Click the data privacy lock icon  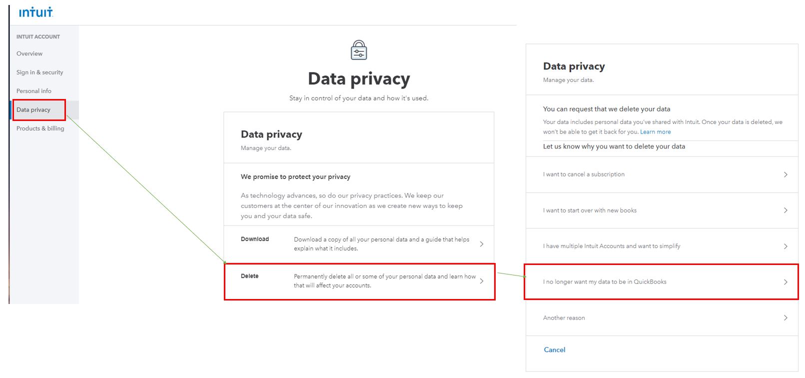[x=359, y=50]
